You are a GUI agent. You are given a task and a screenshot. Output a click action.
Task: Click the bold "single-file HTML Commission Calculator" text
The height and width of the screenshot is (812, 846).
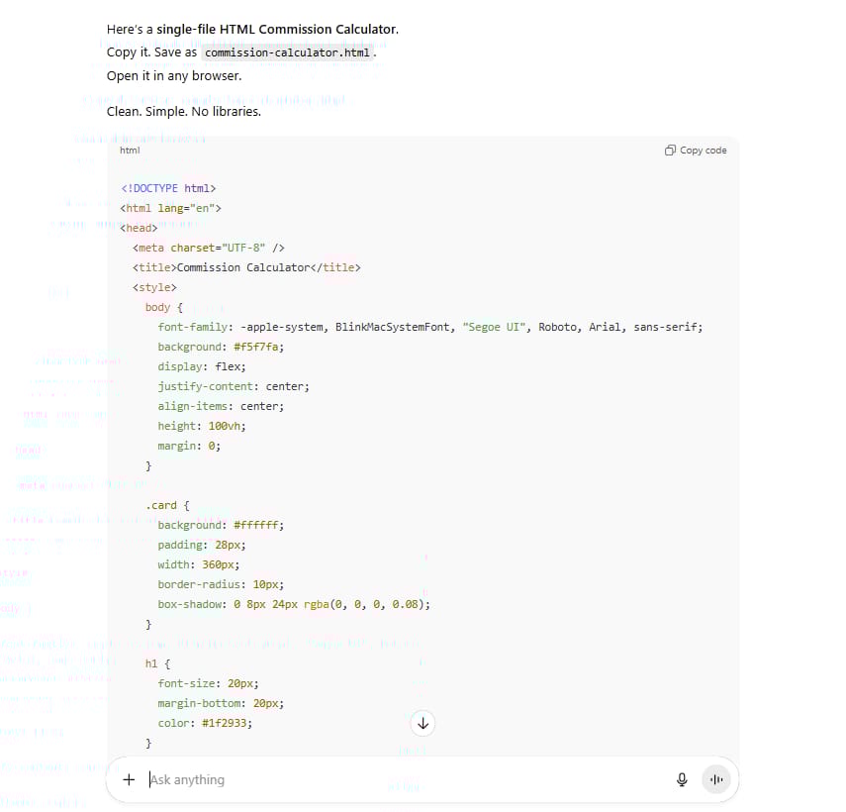coord(276,29)
